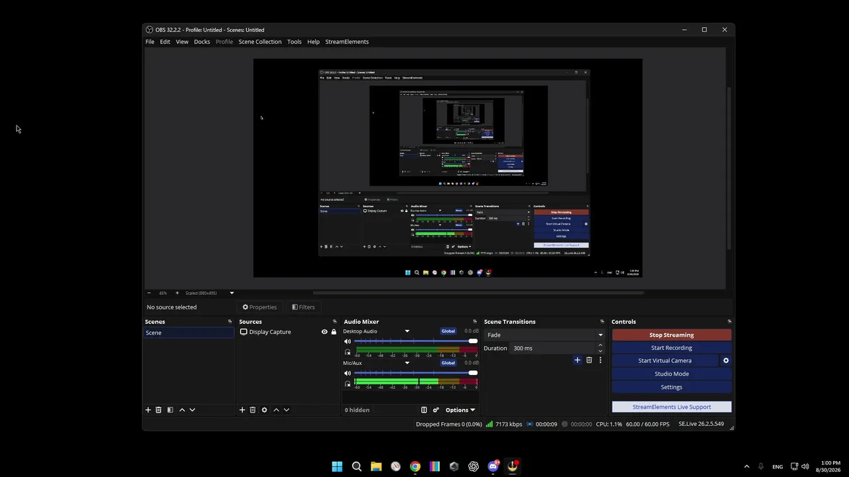Image resolution: width=849 pixels, height=477 pixels.
Task: Open Discord from the taskbar
Action: 493,466
